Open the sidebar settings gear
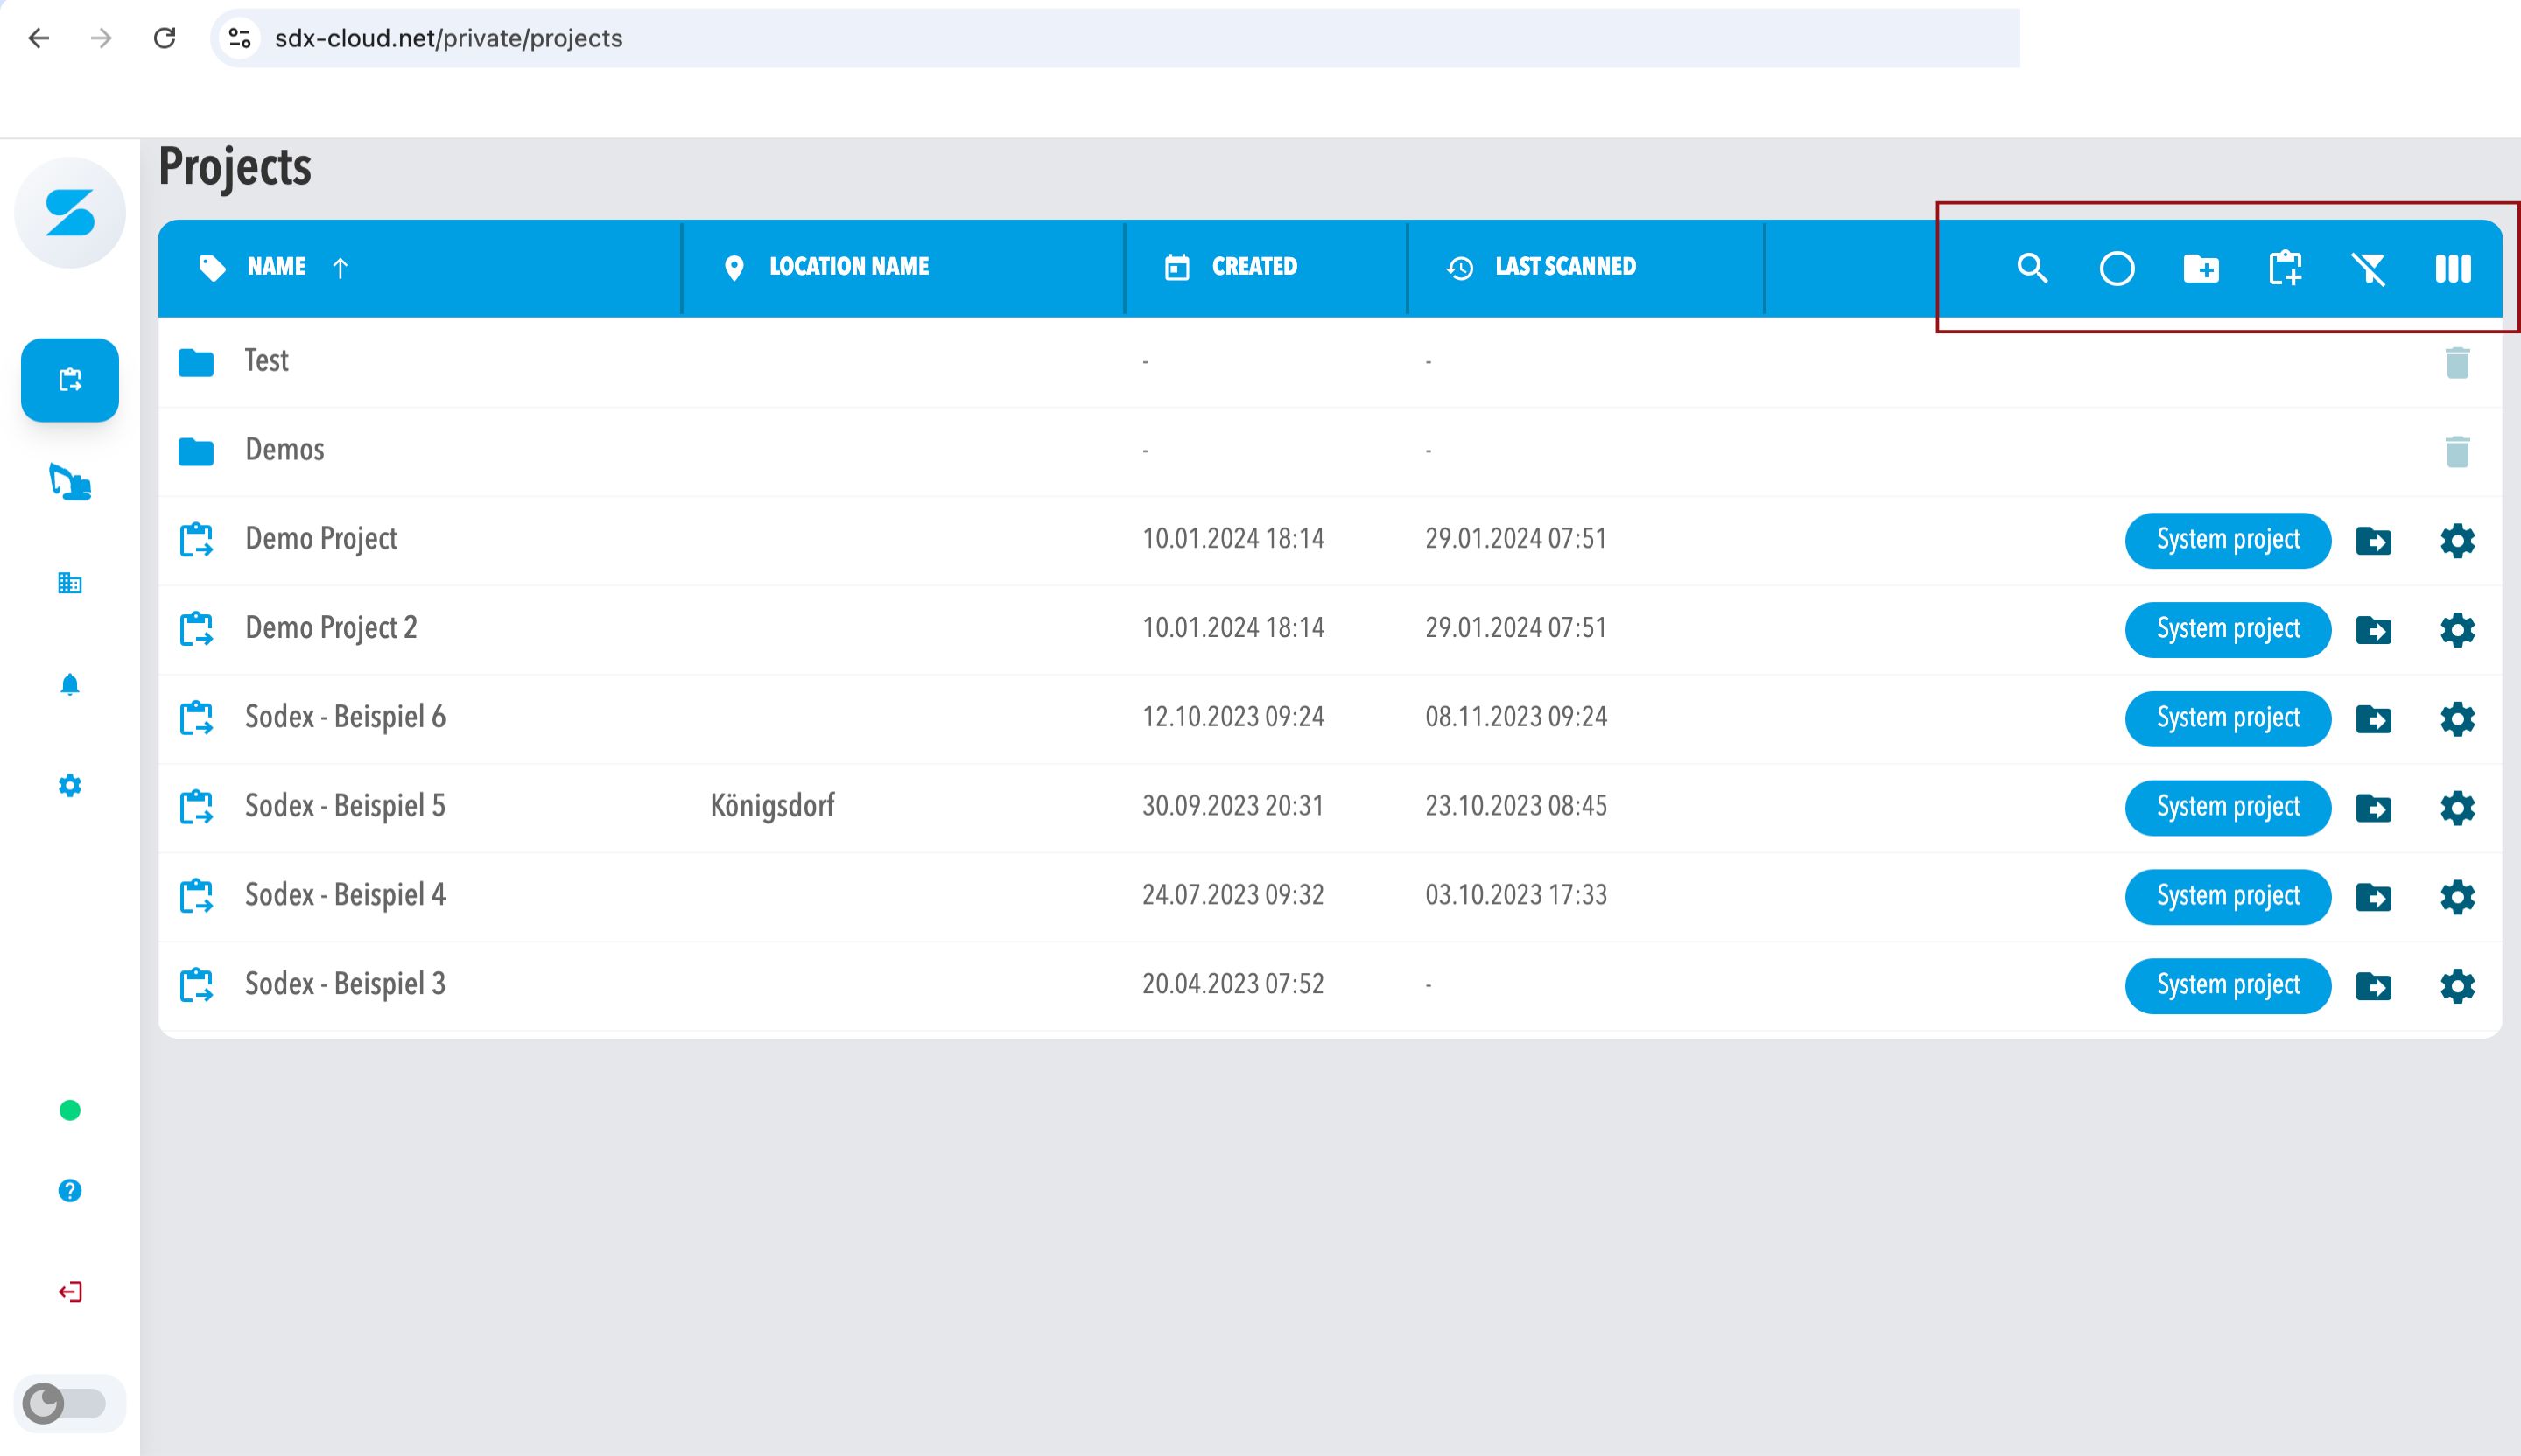This screenshot has width=2521, height=1456. pos(70,785)
